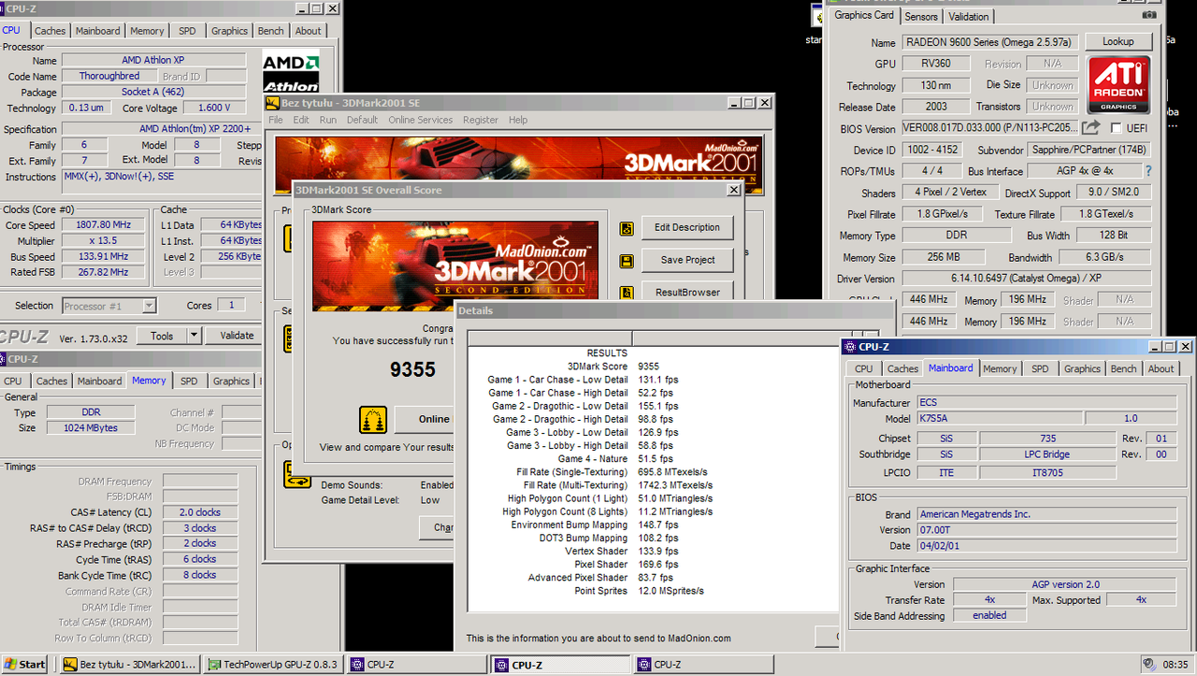
Task: Change Game Detail Level from Low
Action: tap(432, 499)
